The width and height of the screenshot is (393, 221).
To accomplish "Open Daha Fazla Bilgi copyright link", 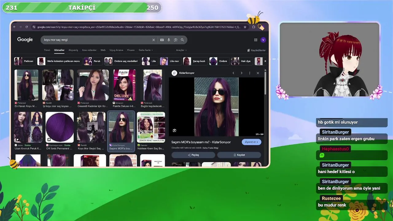I will point(210,148).
